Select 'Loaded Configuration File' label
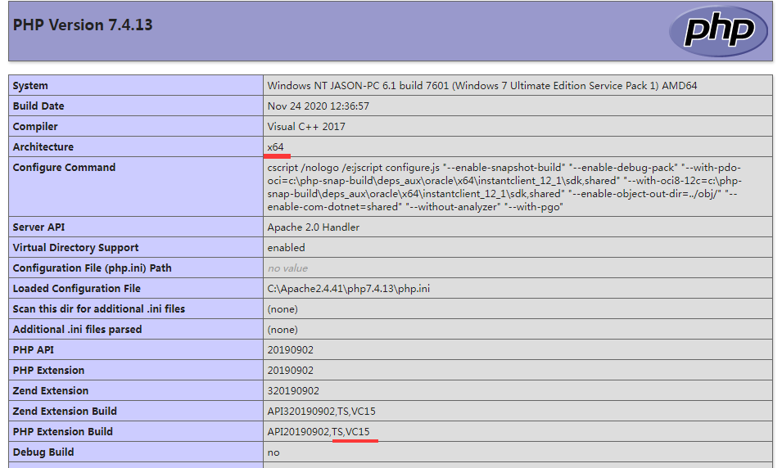 pyautogui.click(x=76, y=289)
